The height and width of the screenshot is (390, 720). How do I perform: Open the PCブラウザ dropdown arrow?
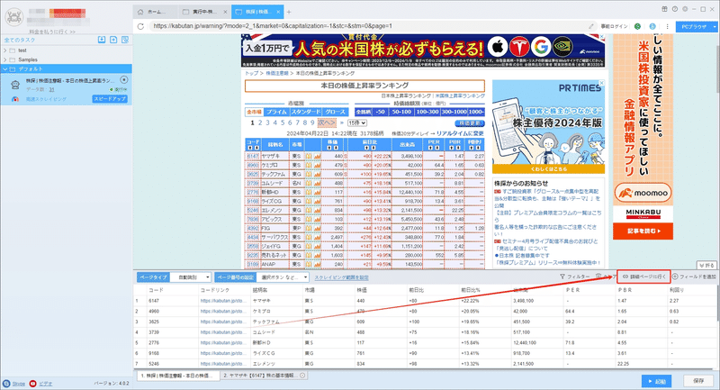[715, 27]
